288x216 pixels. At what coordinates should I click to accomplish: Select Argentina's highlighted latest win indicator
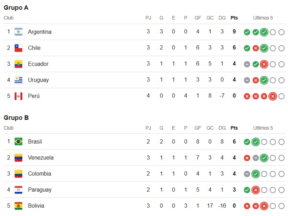(x=264, y=32)
